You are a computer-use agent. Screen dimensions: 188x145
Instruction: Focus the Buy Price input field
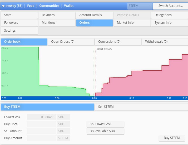click(42, 124)
